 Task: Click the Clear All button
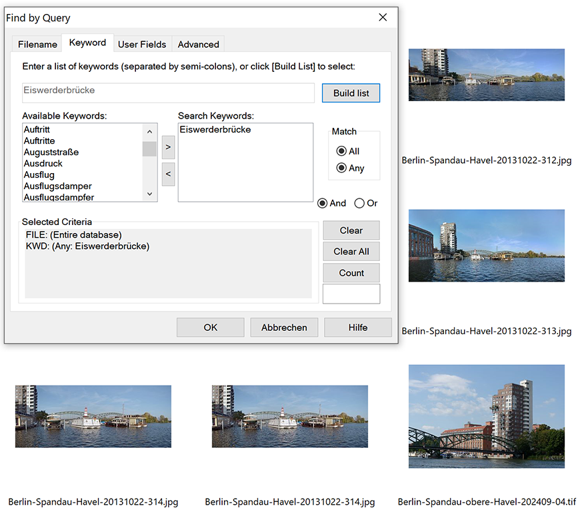[351, 252]
